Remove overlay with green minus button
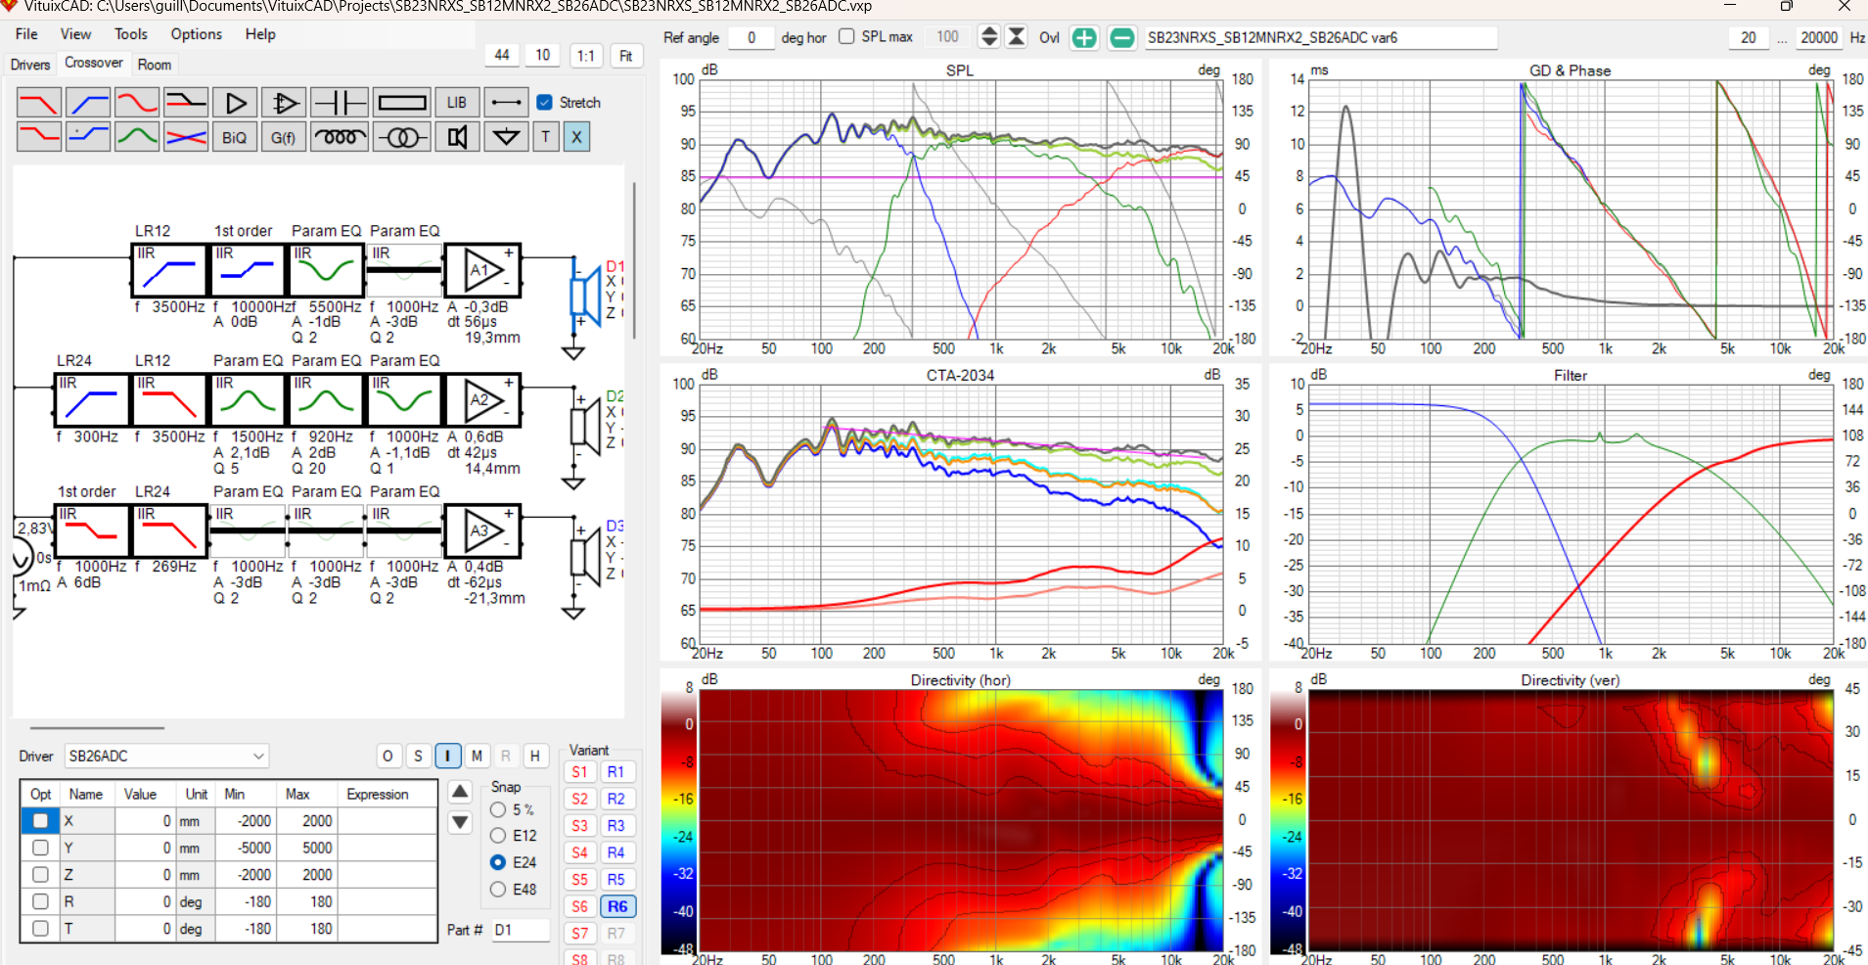This screenshot has width=1868, height=965. pos(1122,38)
